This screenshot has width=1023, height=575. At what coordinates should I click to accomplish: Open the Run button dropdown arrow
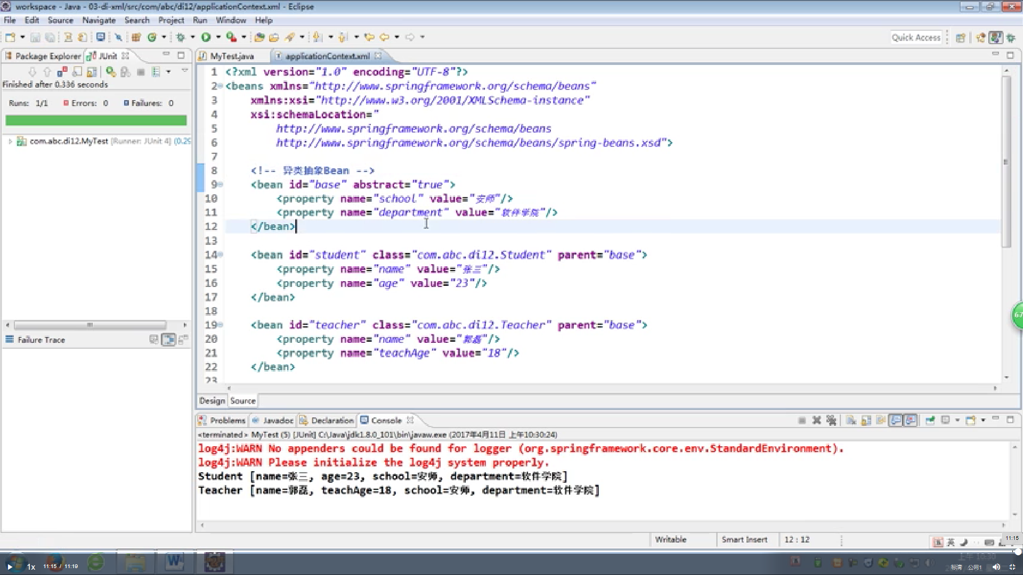218,37
